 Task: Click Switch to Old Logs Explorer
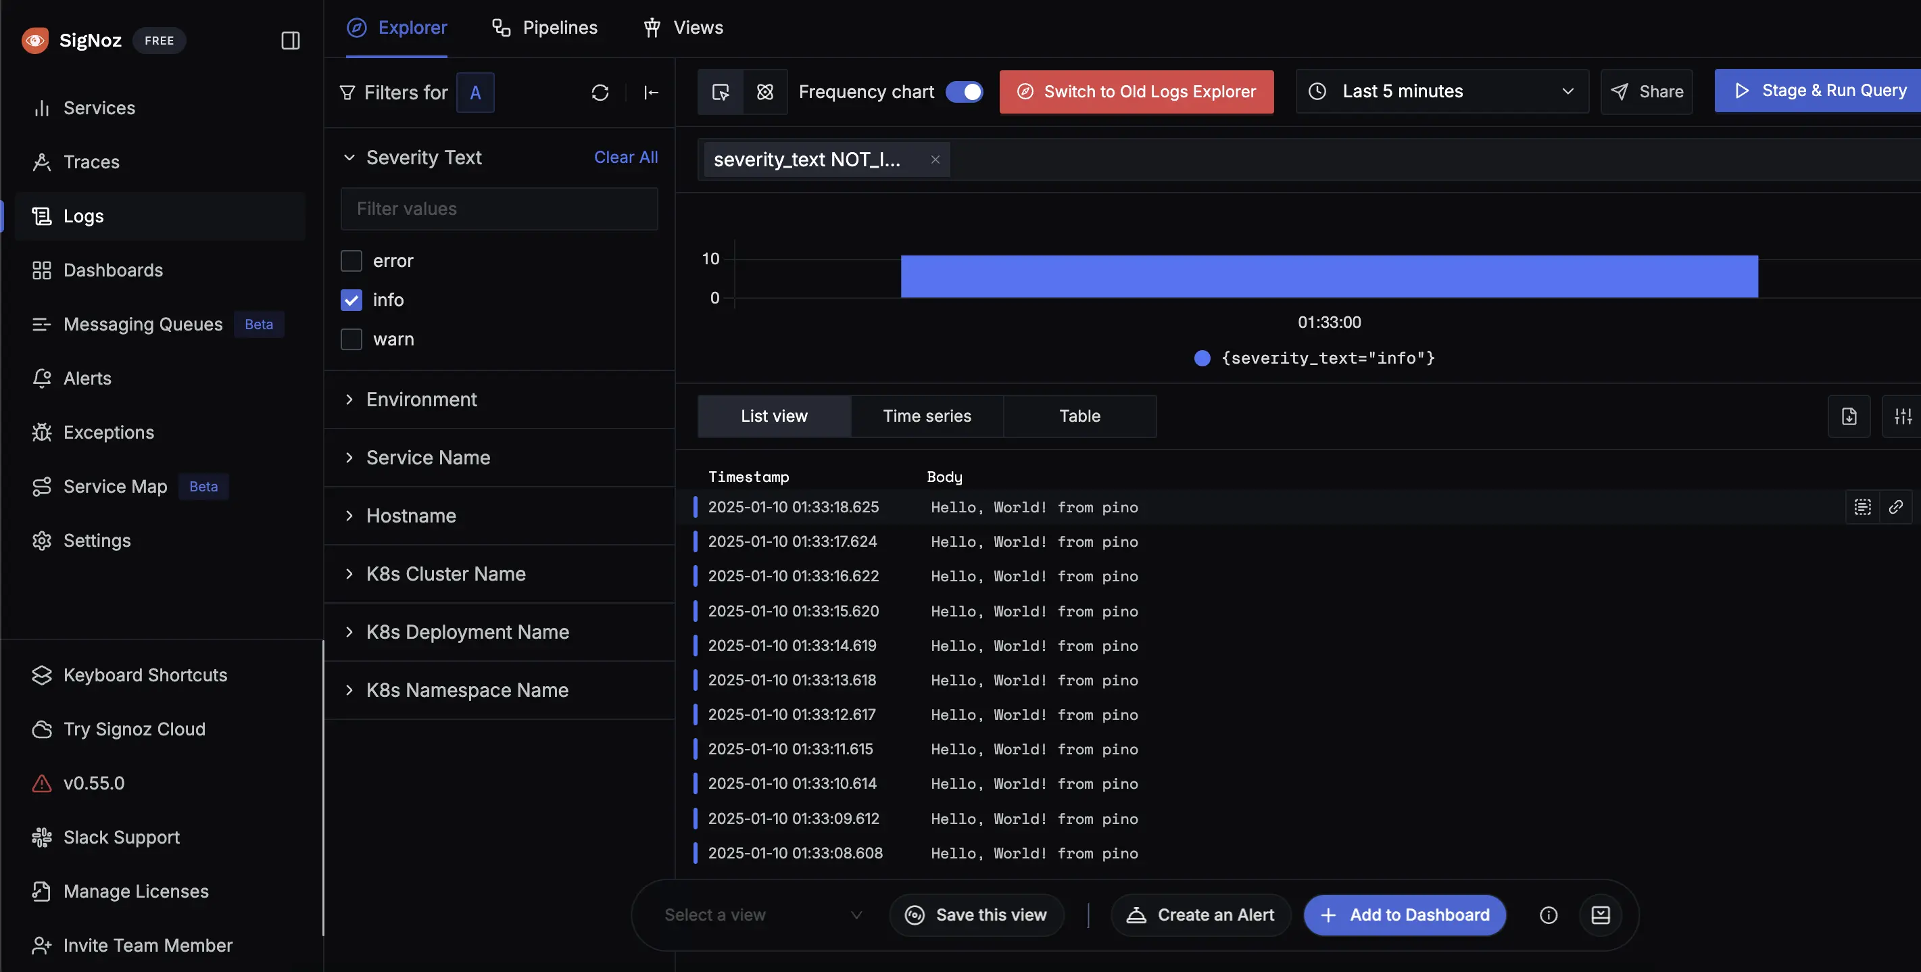click(1136, 92)
